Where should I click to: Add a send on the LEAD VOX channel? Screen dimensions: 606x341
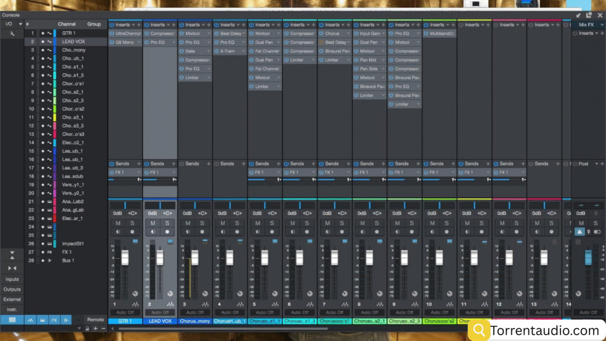pos(174,163)
